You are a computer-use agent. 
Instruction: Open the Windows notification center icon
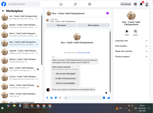[149, 108]
